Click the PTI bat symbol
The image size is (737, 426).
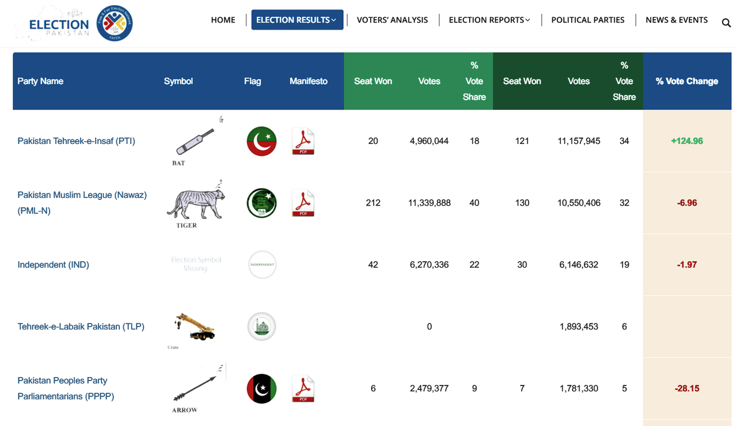pyautogui.click(x=195, y=141)
